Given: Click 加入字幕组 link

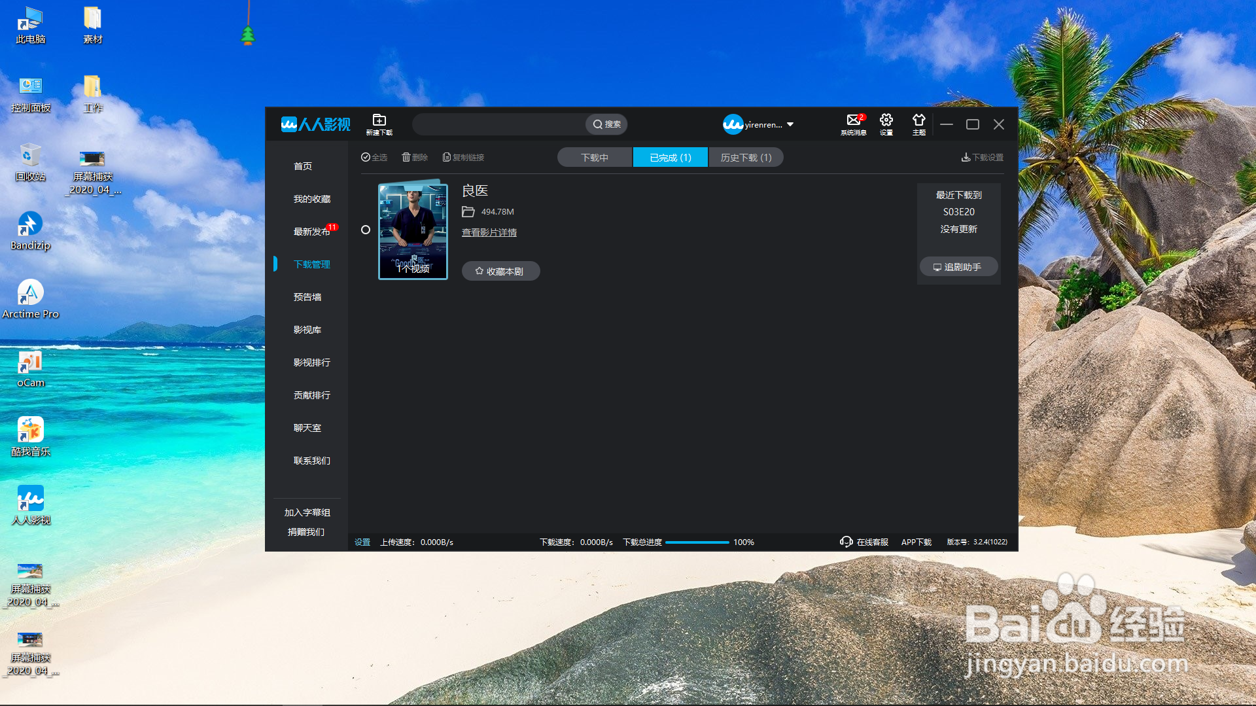Looking at the screenshot, I should [307, 512].
